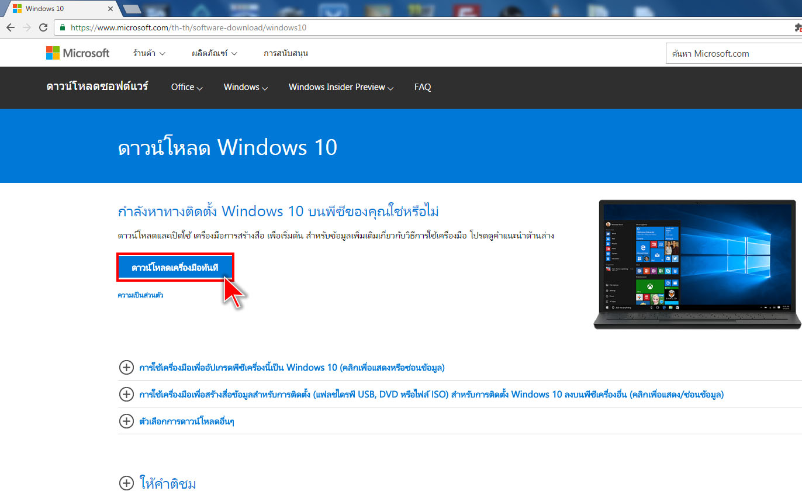The height and width of the screenshot is (498, 802).
Task: Select the Windows 10 browser tab
Action: click(x=61, y=9)
